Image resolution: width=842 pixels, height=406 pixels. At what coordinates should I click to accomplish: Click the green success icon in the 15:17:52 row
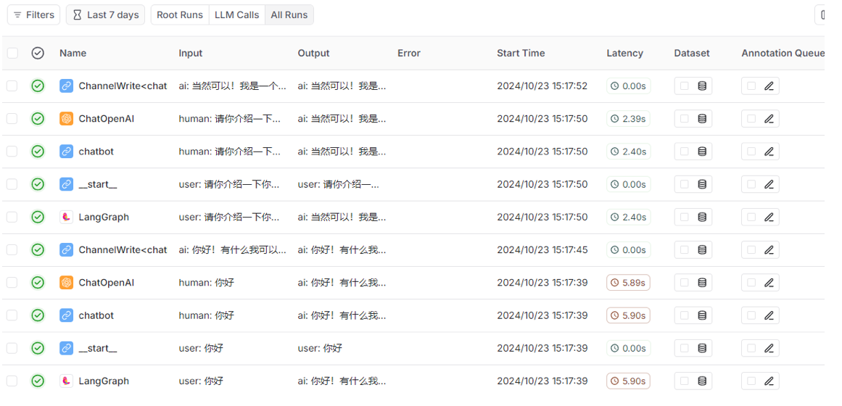point(38,86)
